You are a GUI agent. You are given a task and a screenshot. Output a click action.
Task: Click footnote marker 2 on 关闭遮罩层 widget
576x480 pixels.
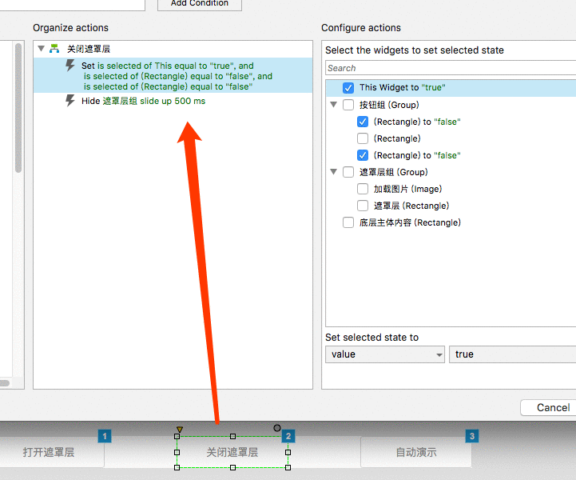(x=288, y=436)
